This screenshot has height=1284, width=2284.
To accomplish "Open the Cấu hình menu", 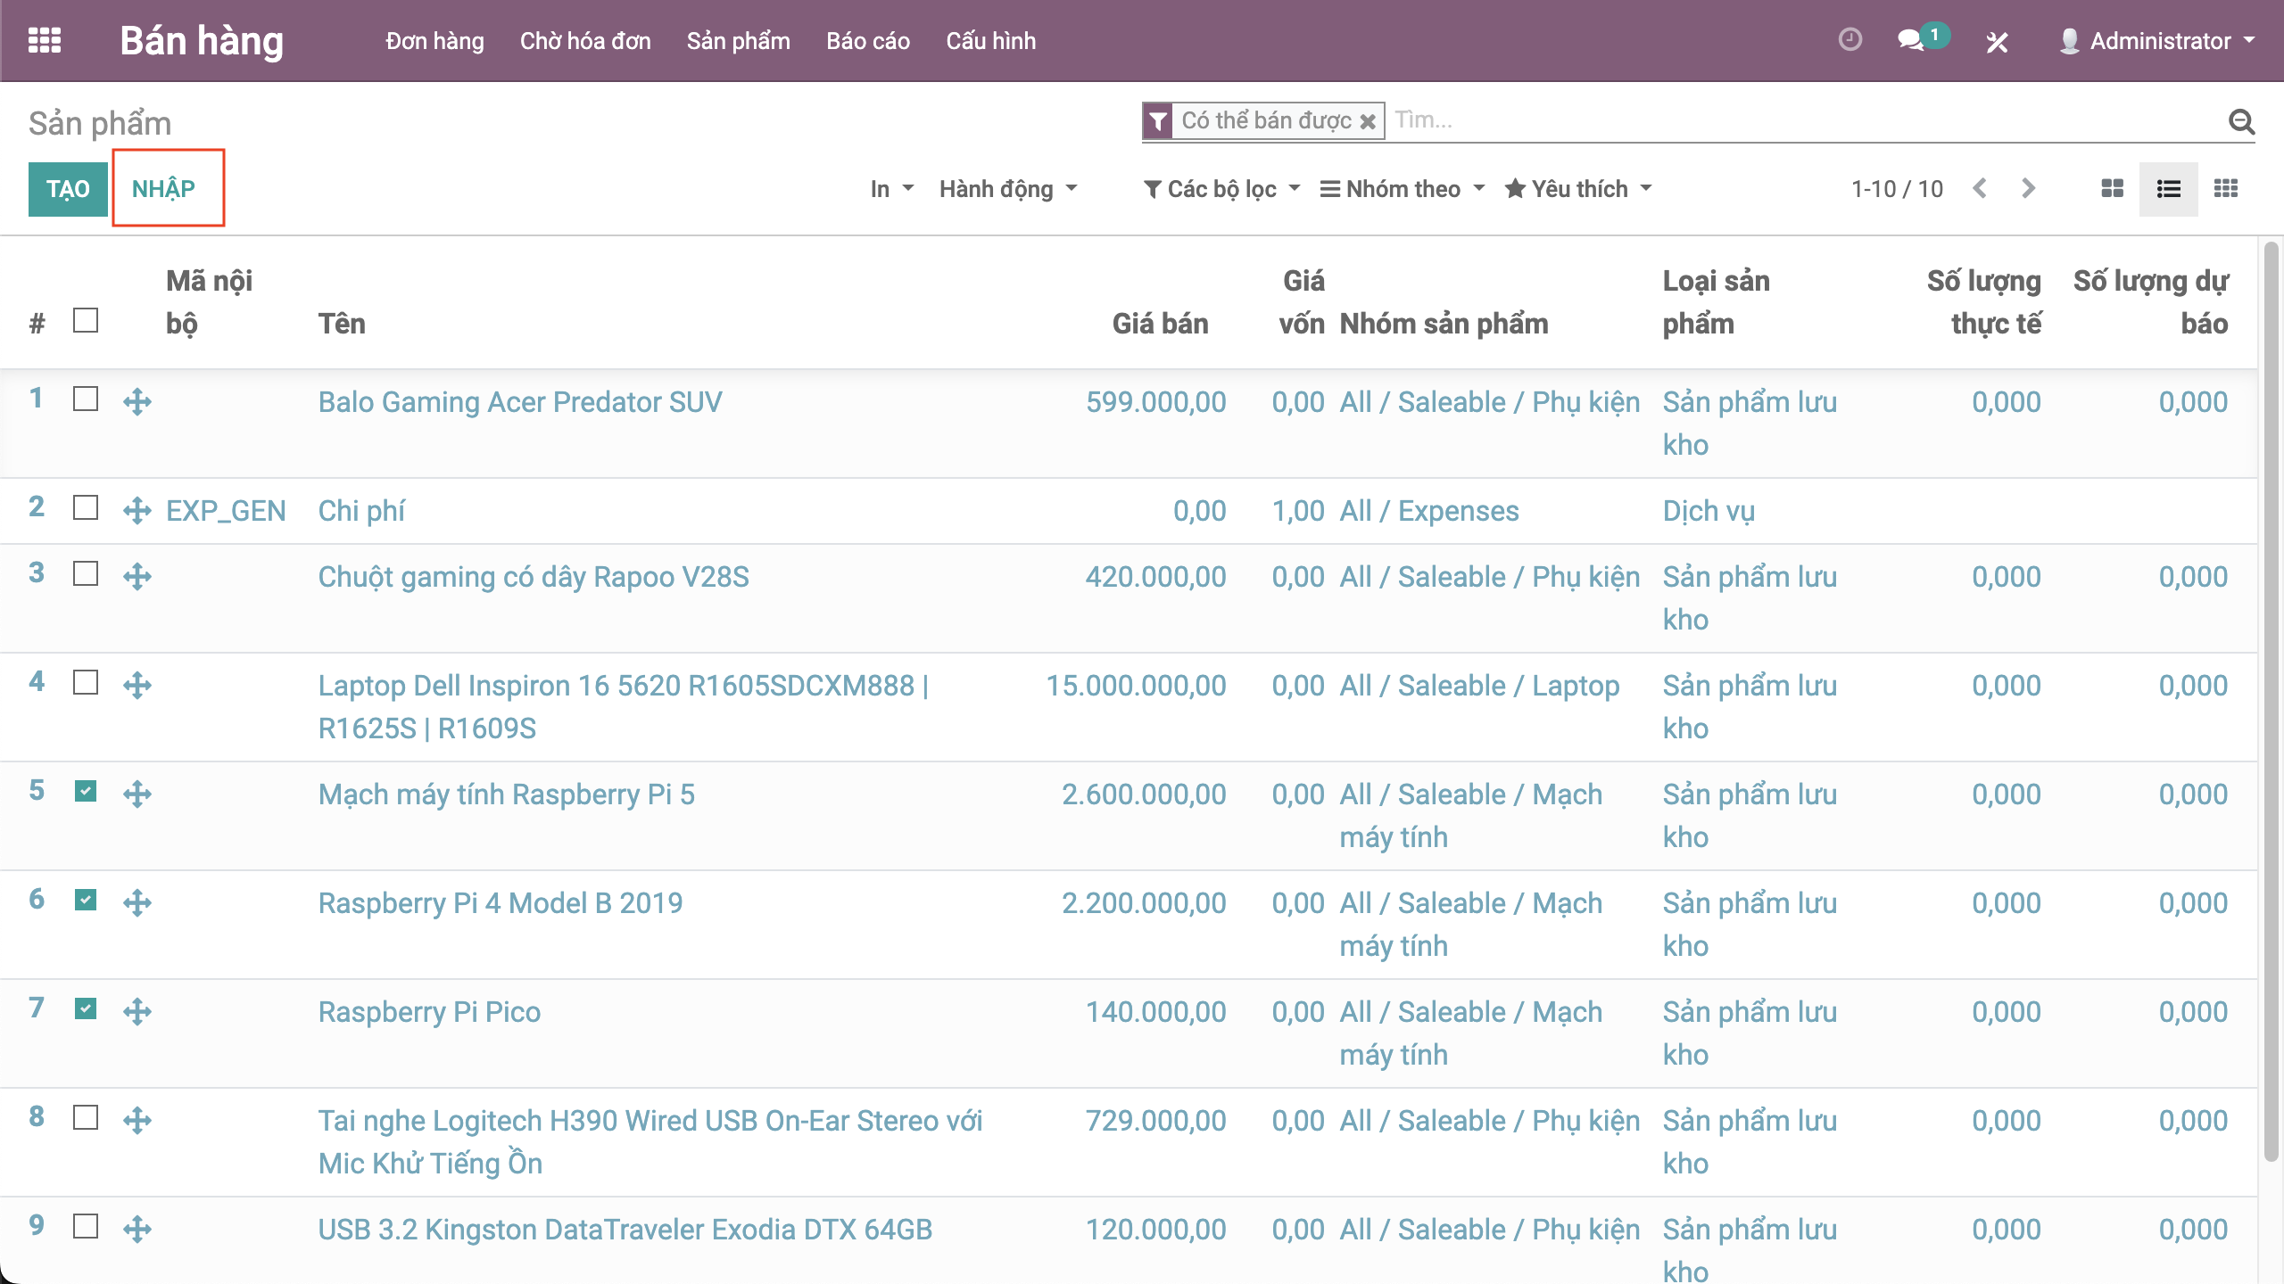I will (x=990, y=41).
